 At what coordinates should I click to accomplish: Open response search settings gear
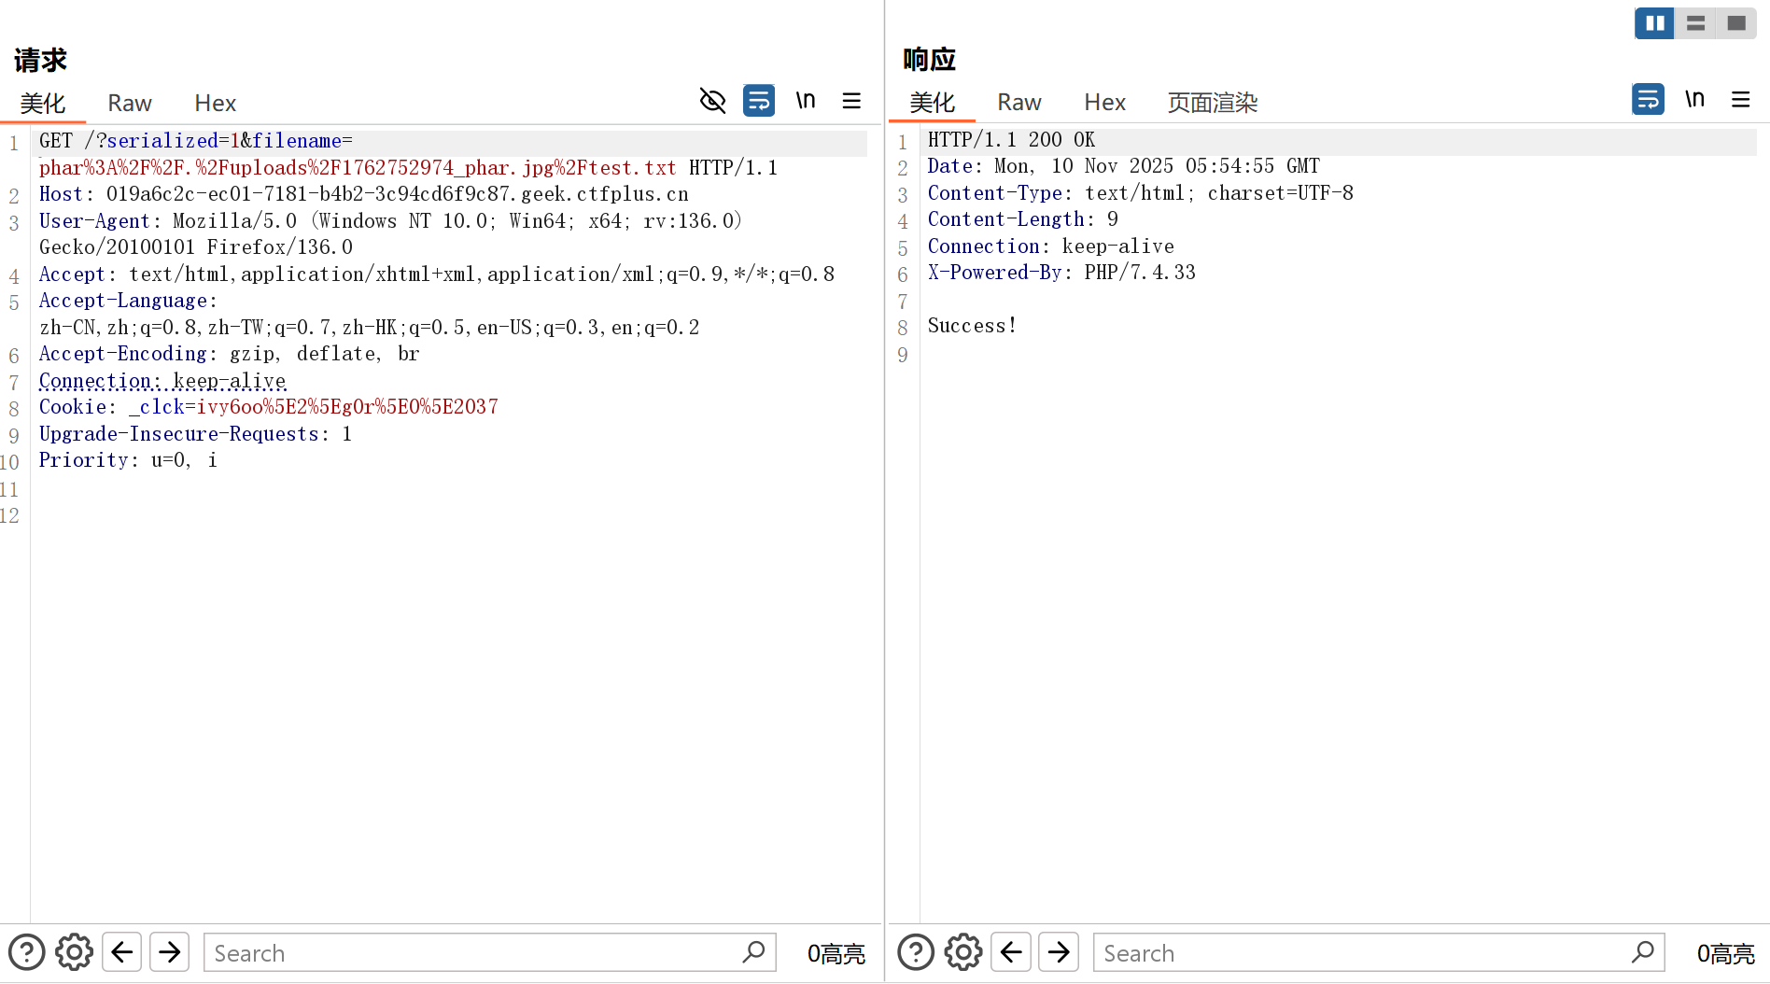[x=963, y=952]
